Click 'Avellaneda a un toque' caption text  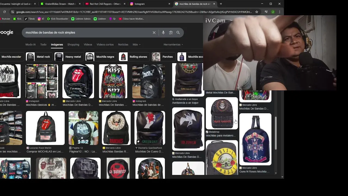point(185,103)
